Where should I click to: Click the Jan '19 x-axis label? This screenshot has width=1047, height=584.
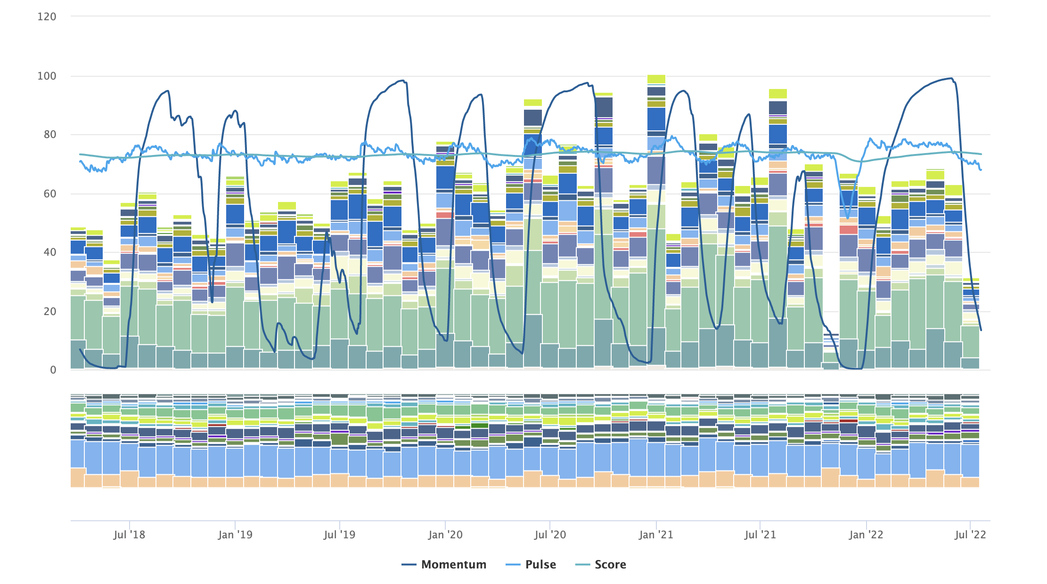click(x=235, y=535)
